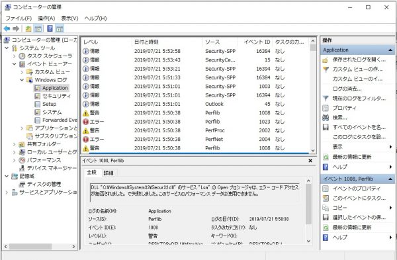Select the Perflib error 1023 row
This screenshot has width=397, height=260.
point(195,122)
